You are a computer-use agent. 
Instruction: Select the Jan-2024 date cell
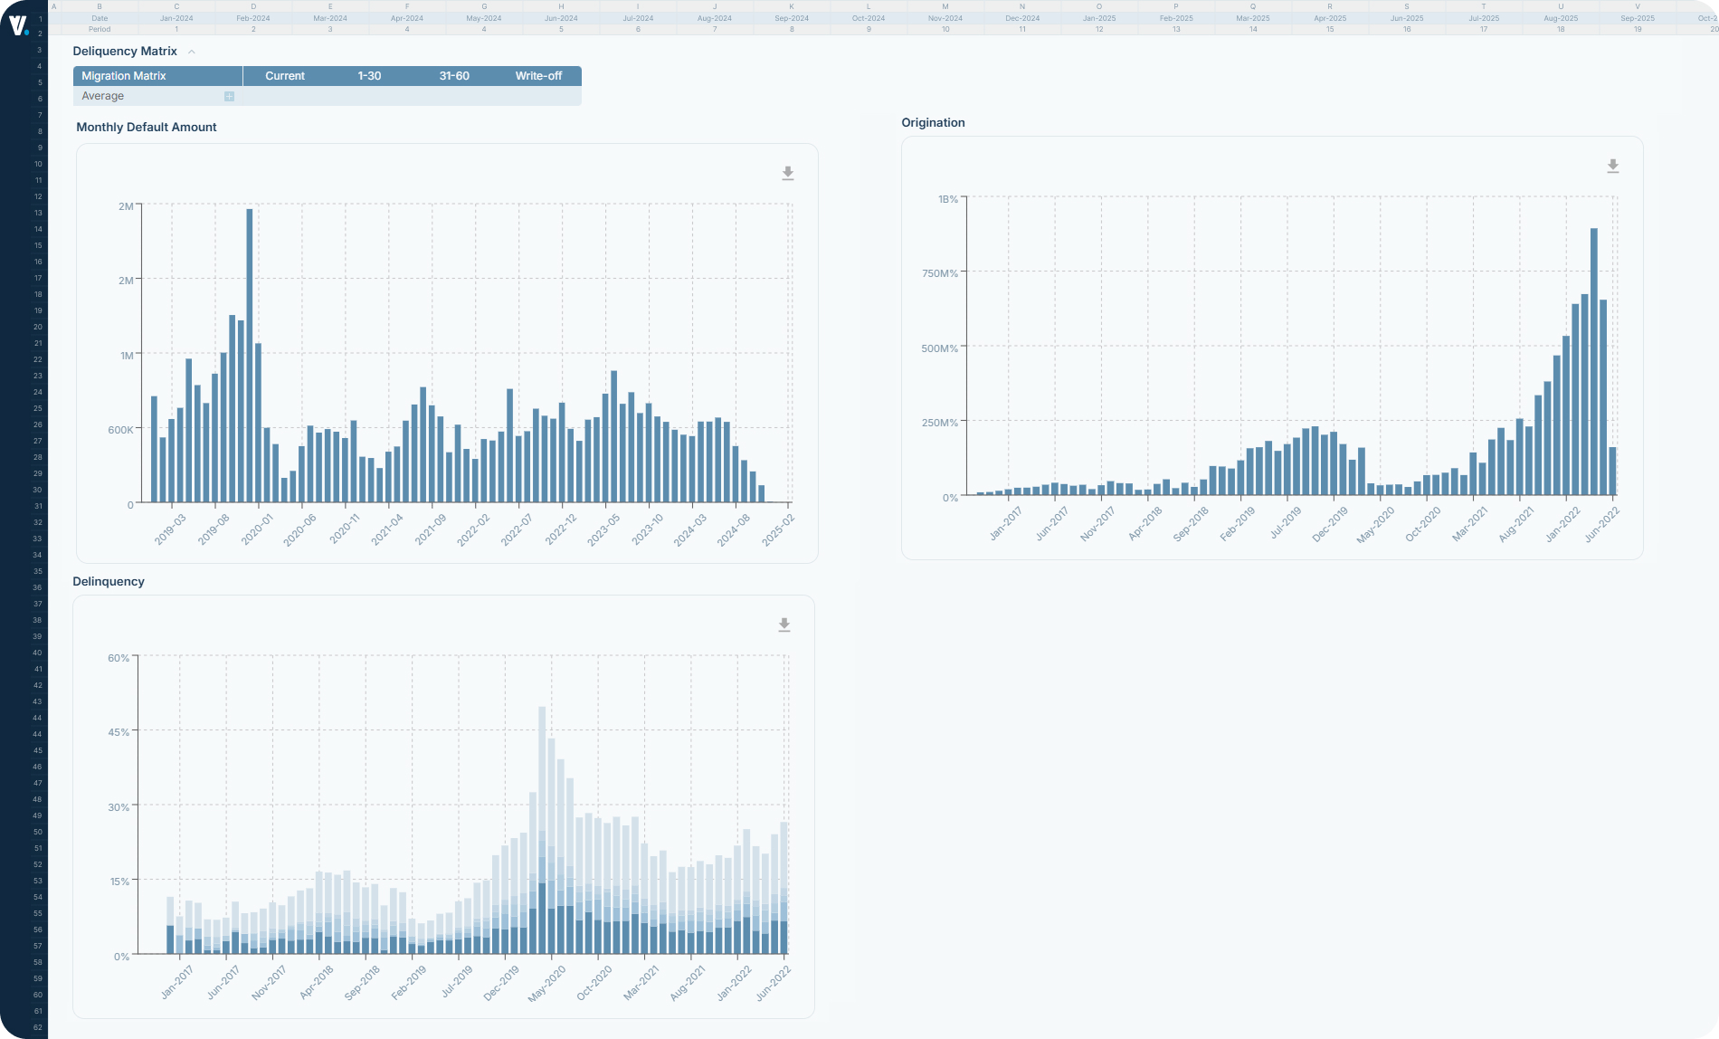pos(176,18)
